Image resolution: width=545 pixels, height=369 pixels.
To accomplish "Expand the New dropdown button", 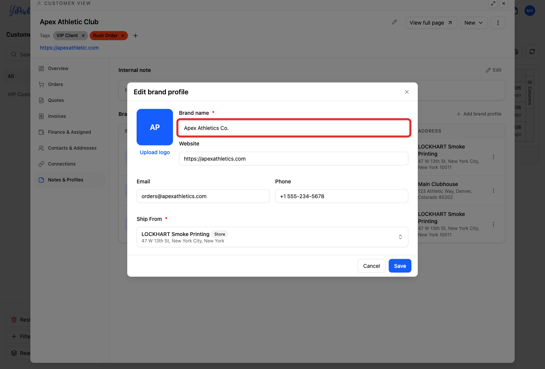I will pos(474,23).
